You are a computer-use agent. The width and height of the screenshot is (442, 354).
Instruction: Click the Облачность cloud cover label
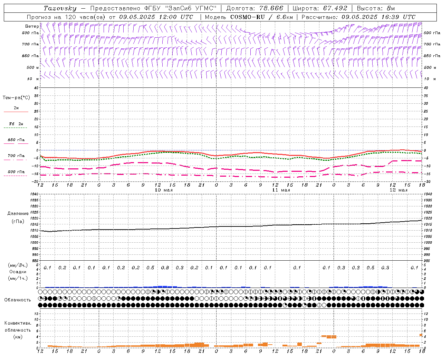pos(18,300)
